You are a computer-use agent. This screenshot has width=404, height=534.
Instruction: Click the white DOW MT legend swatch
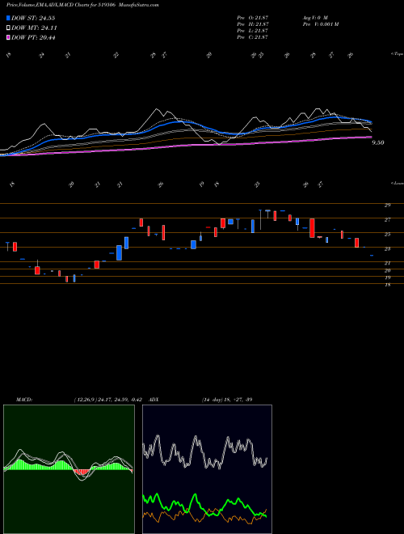coord(8,28)
